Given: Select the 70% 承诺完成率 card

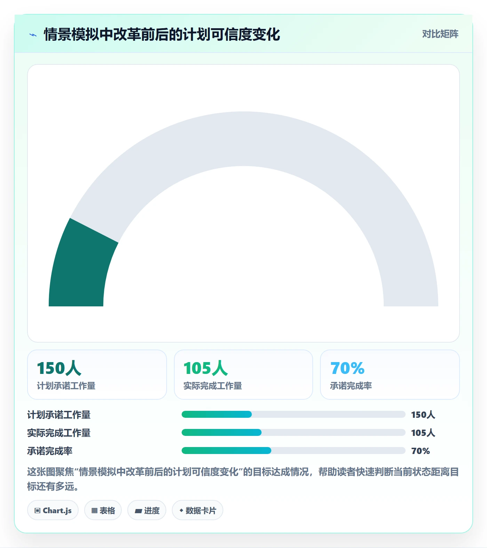Looking at the screenshot, I should 390,375.
